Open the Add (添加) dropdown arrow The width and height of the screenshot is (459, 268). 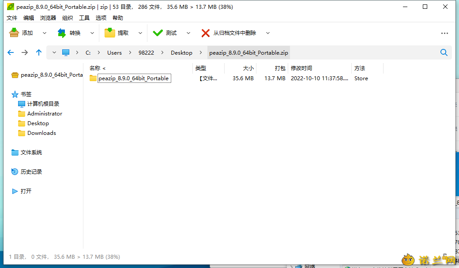45,33
